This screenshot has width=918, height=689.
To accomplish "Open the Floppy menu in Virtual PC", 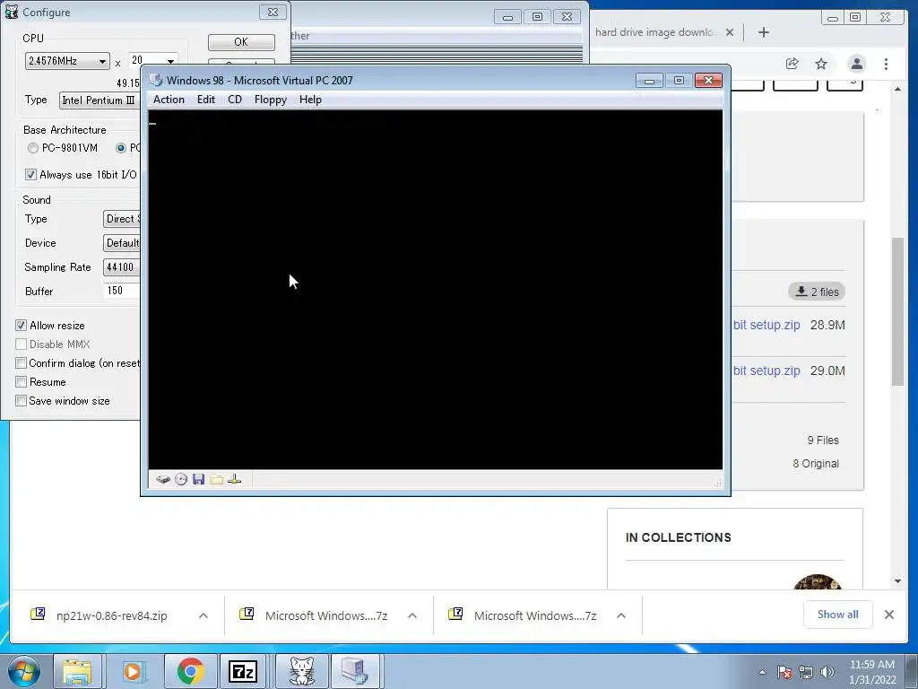I will click(x=271, y=100).
